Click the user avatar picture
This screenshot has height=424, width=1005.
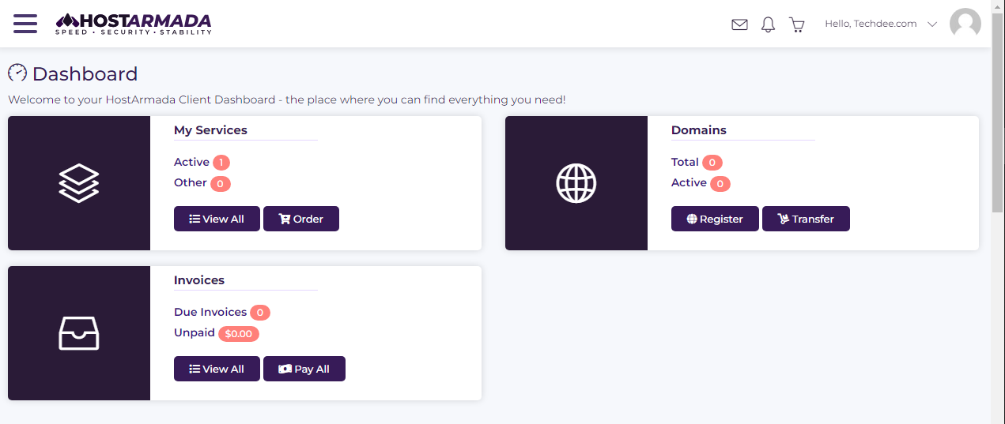(x=965, y=24)
